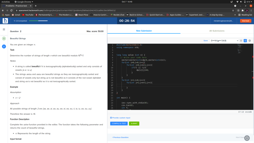Screen dimensions: 254x143
Task: Toggle Provide custom input checkbox
Action: click(x=111, y=118)
